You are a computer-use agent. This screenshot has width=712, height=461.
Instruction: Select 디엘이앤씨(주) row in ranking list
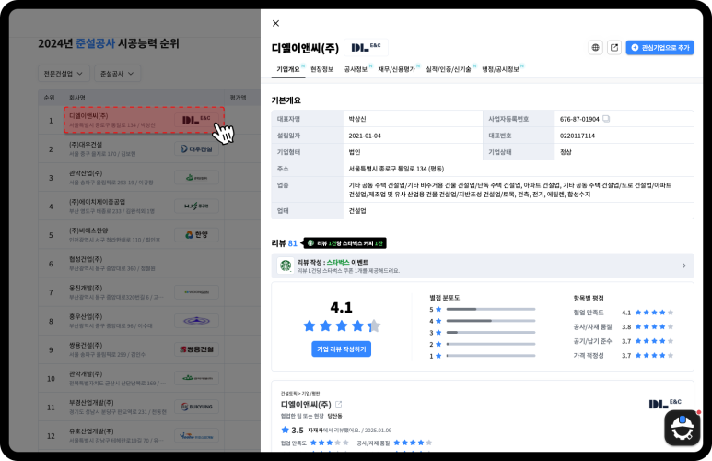tap(144, 120)
